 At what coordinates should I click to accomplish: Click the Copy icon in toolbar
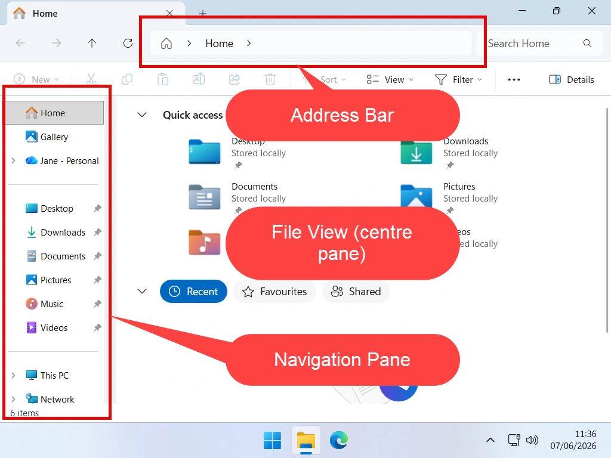127,79
